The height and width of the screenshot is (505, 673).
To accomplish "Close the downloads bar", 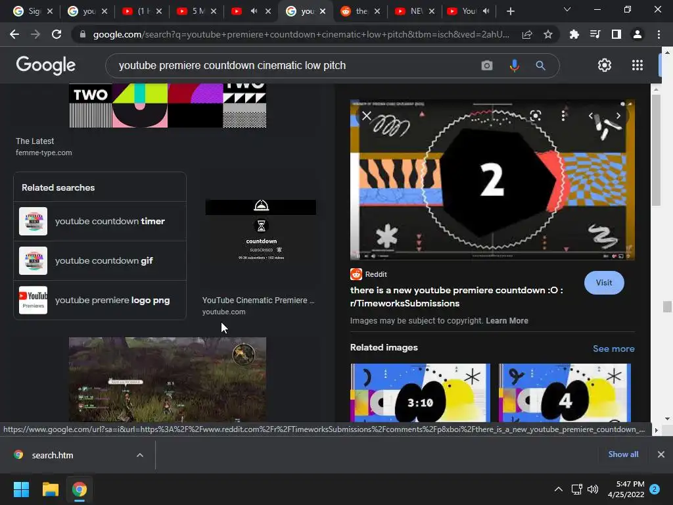I will pos(661,454).
